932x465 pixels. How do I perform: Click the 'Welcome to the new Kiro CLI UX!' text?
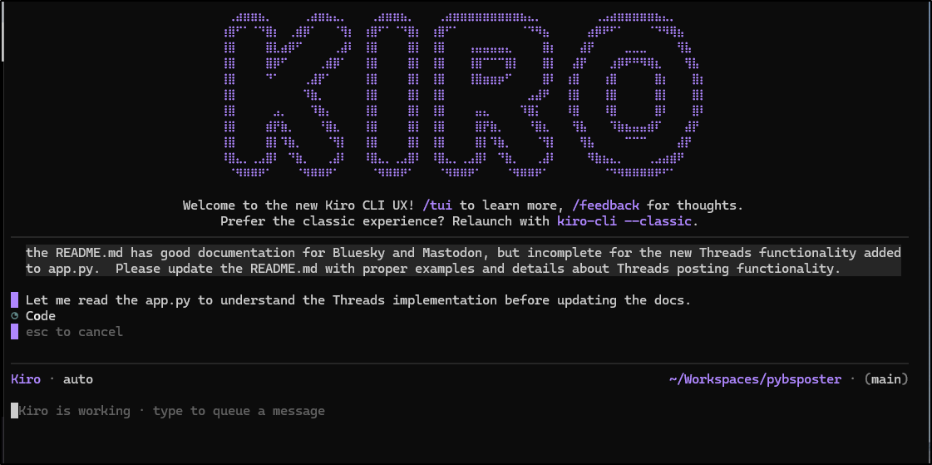(299, 205)
